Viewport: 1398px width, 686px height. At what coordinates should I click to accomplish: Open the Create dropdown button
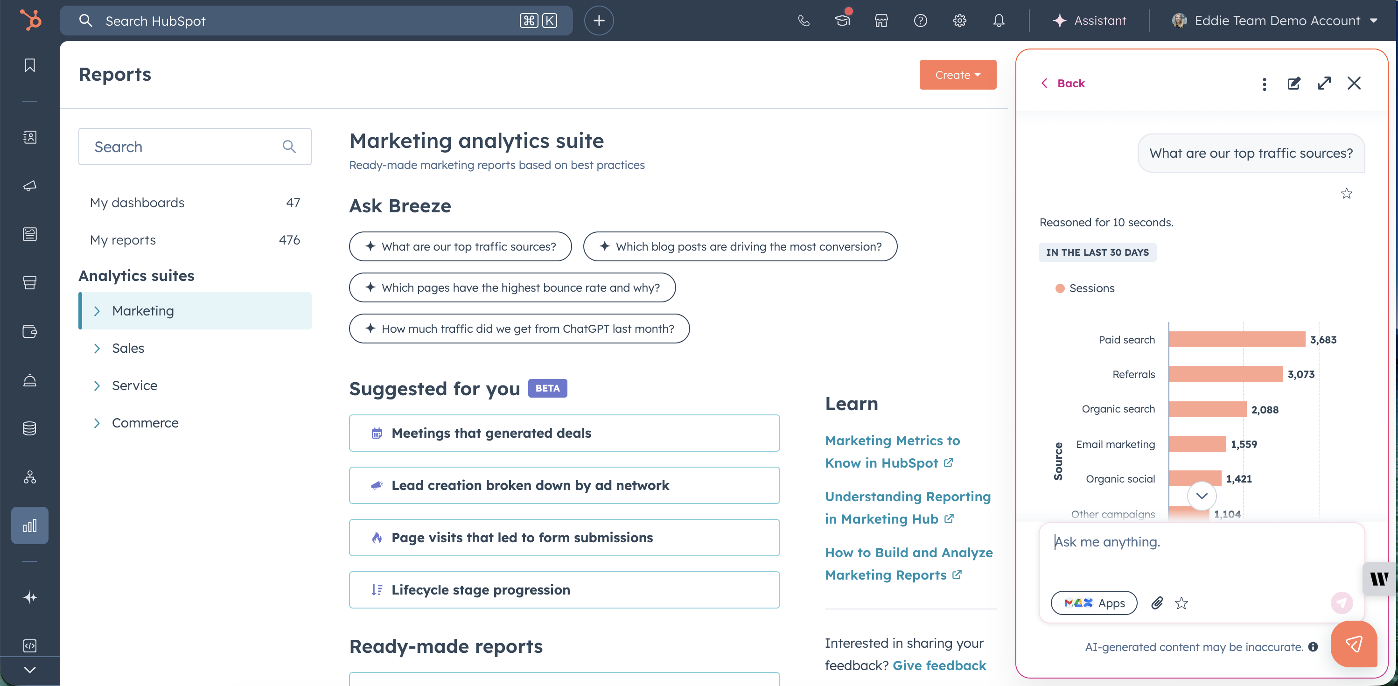click(x=958, y=75)
